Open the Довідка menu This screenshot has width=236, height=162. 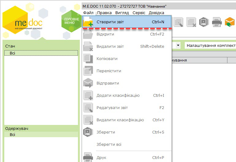click(156, 13)
